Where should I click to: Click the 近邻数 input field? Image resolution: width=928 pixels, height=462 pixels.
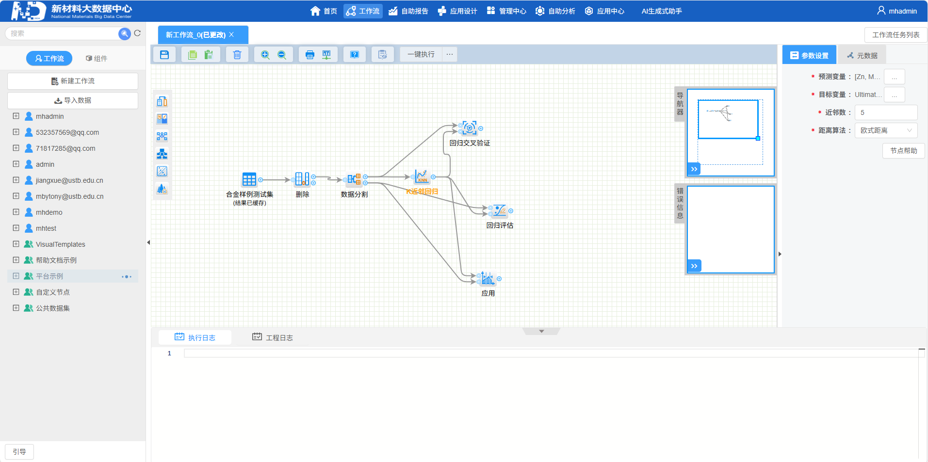click(886, 112)
